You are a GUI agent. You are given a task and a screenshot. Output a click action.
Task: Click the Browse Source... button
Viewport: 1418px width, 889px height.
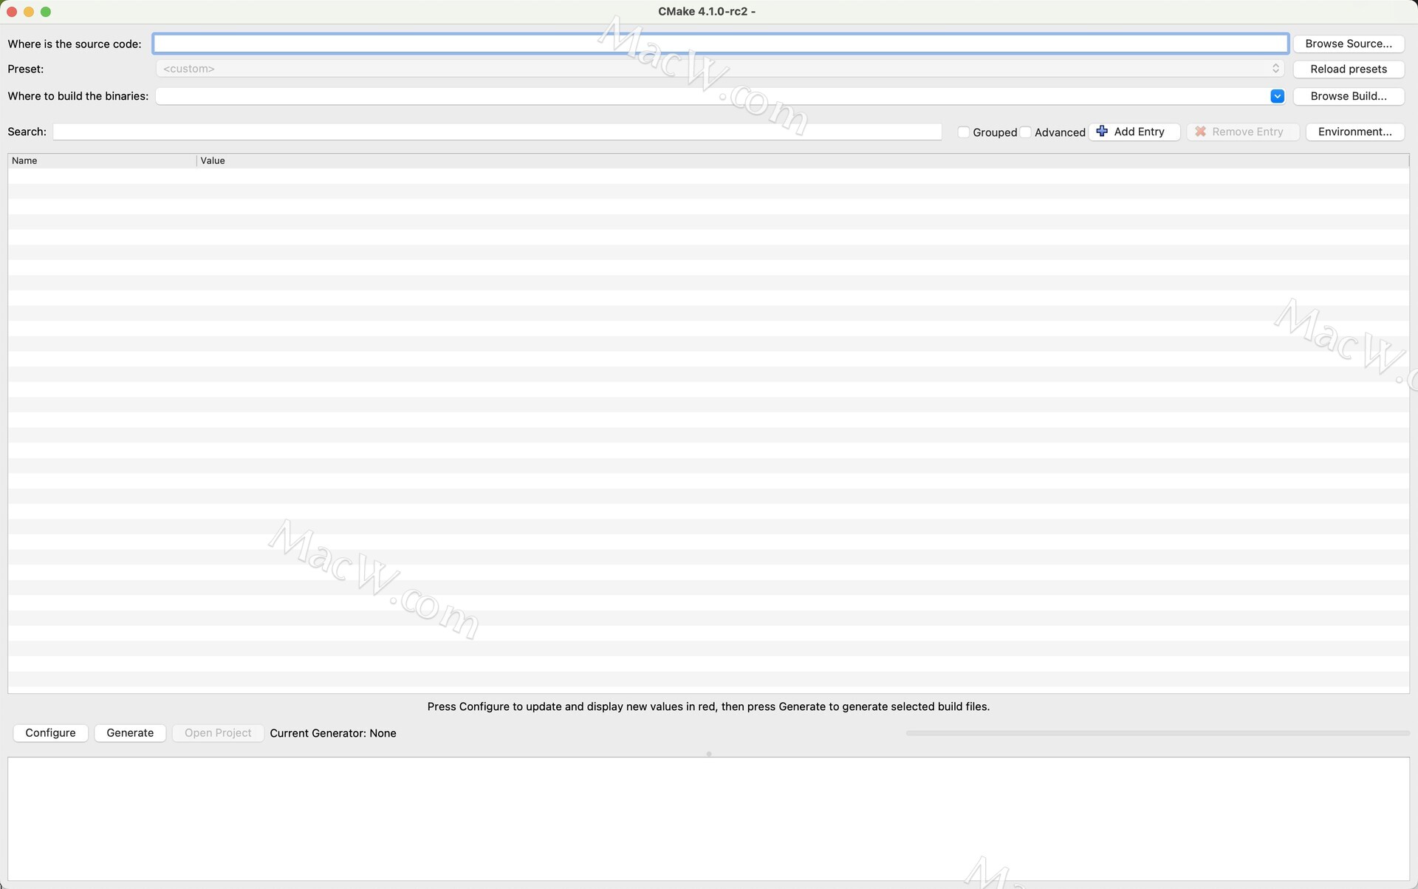point(1349,44)
